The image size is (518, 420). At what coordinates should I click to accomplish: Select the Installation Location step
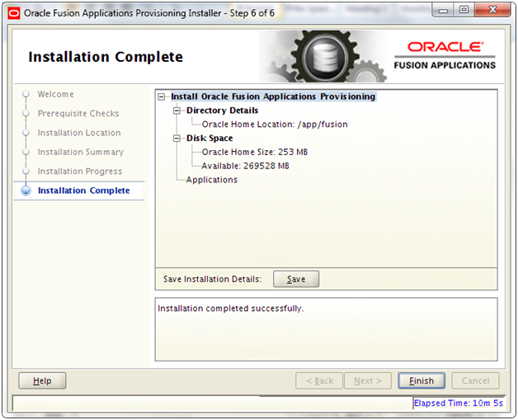[79, 133]
